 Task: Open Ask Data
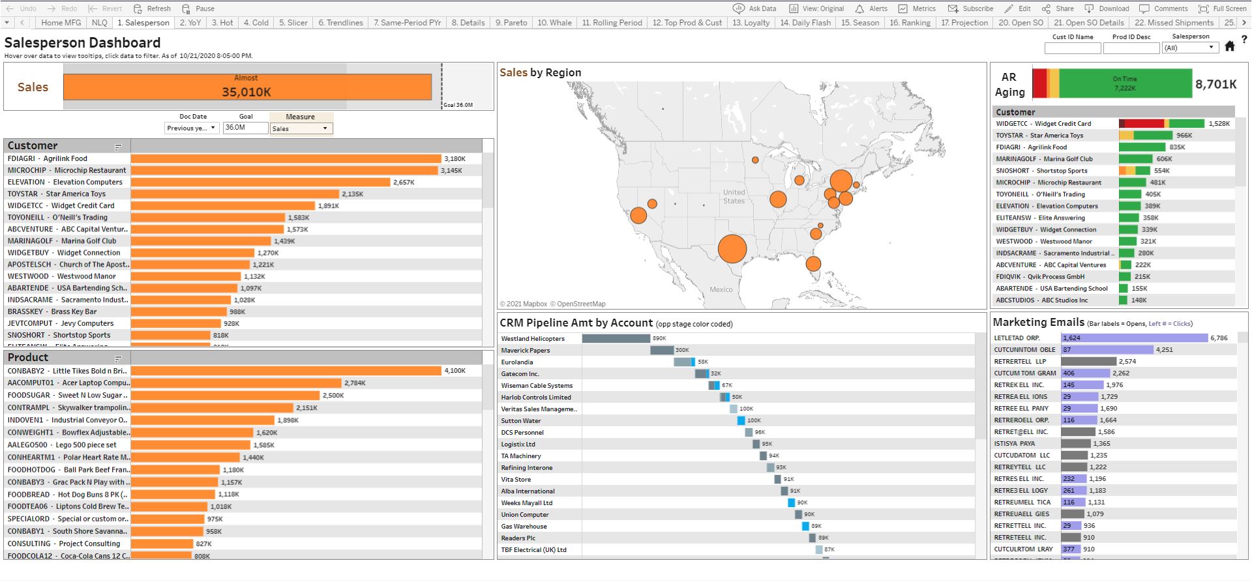(x=754, y=8)
